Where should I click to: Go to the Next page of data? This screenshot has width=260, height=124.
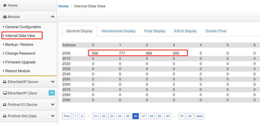pyautogui.click(x=199, y=116)
